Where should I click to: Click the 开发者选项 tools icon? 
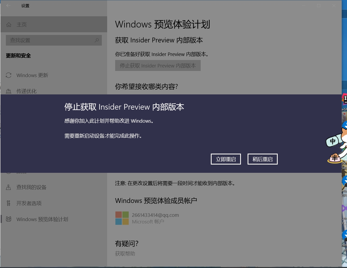[9, 203]
